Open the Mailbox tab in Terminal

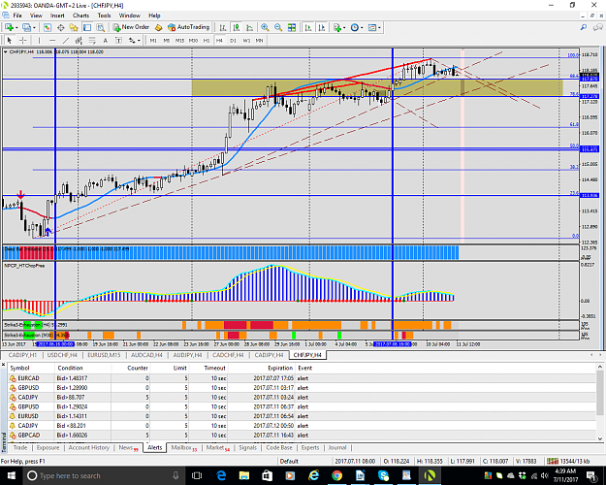[183, 447]
